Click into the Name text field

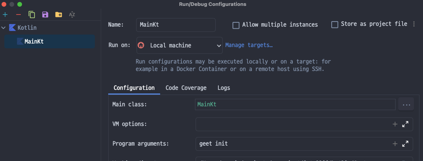click(175, 25)
